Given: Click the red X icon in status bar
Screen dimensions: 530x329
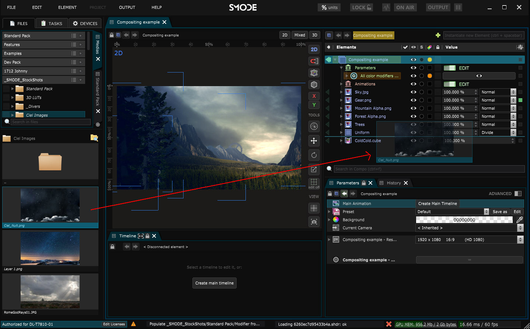Looking at the screenshot, I should (x=388, y=324).
